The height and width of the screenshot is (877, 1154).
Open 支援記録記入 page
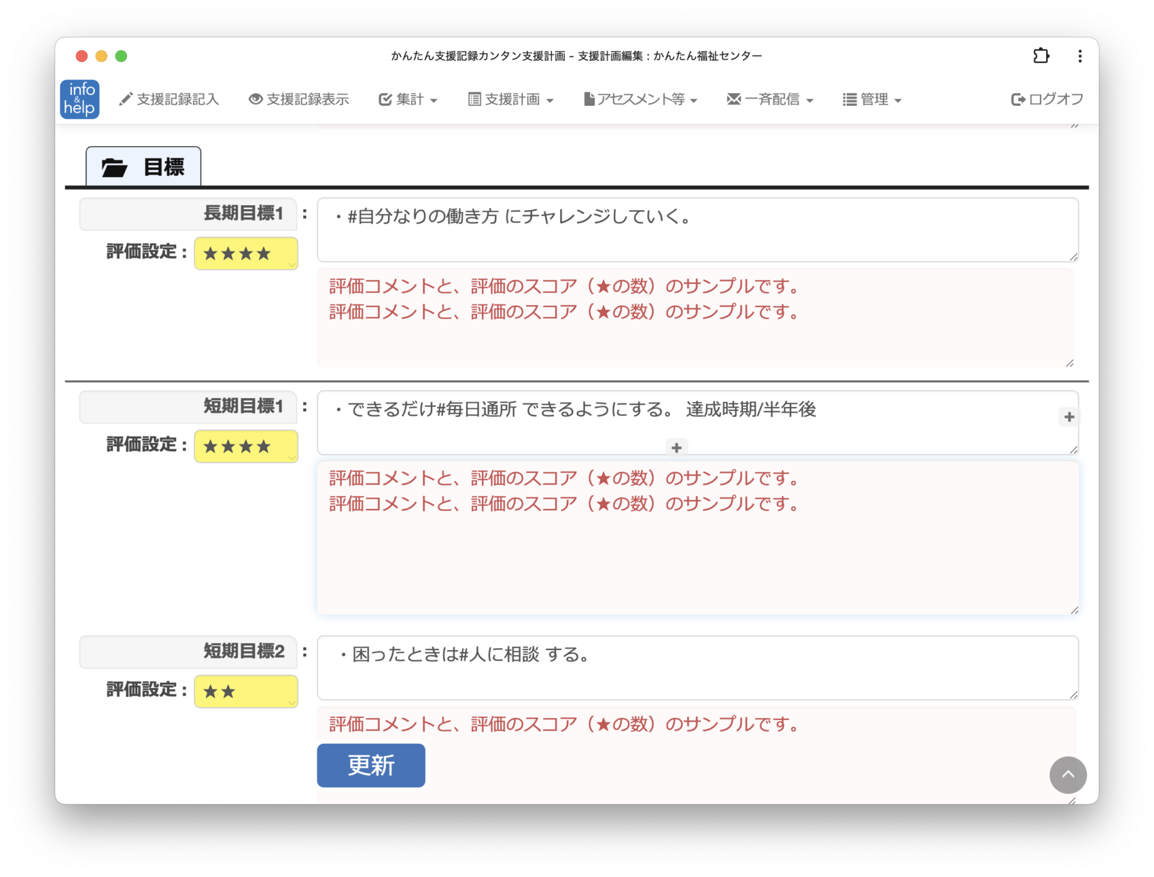point(169,99)
